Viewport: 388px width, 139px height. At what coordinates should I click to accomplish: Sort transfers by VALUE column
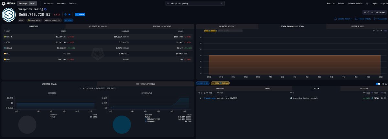click(x=367, y=93)
